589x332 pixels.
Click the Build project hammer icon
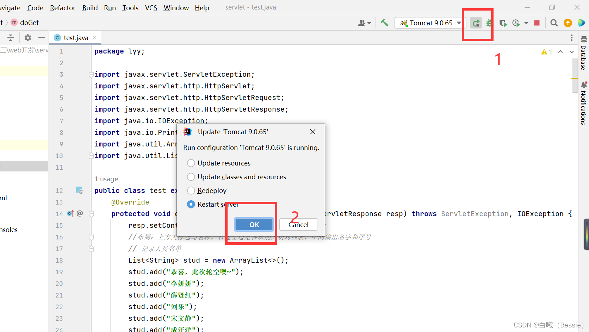point(384,23)
